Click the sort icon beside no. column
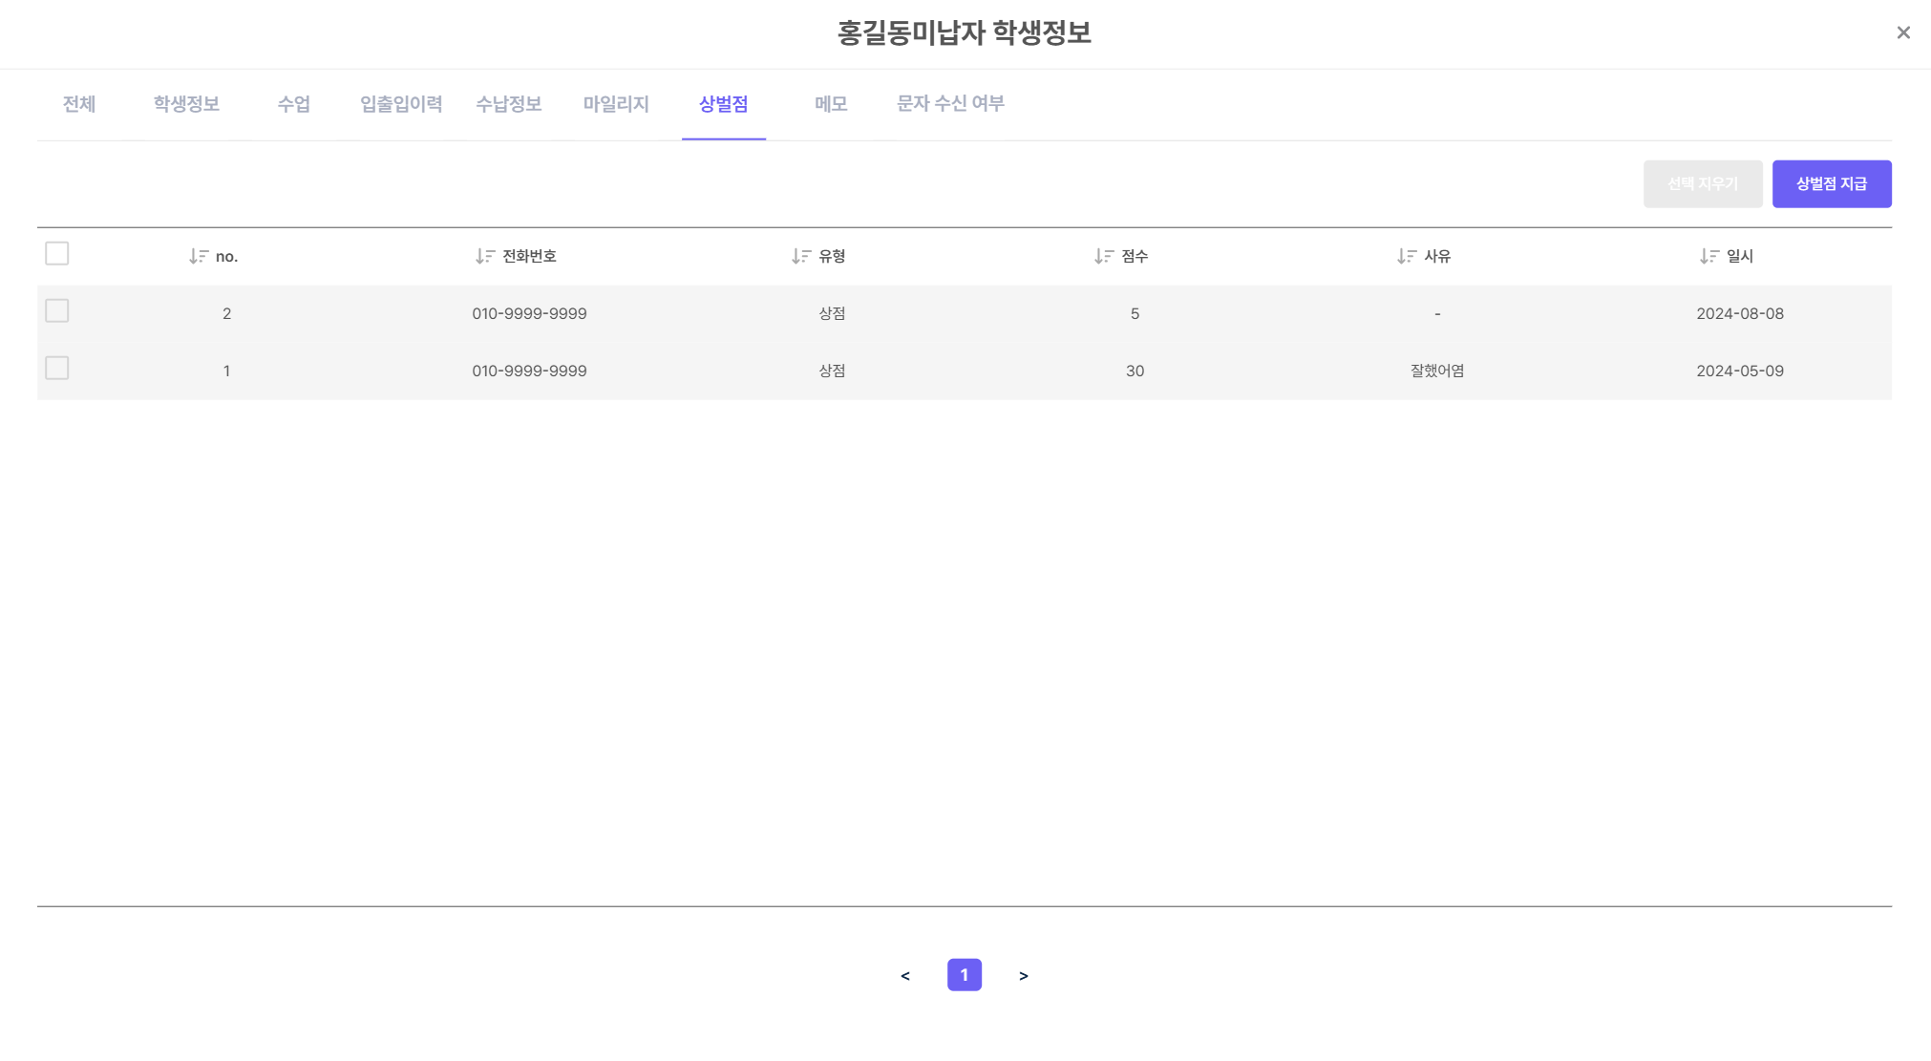Screen dimensions: 1931x1061 click(199, 256)
